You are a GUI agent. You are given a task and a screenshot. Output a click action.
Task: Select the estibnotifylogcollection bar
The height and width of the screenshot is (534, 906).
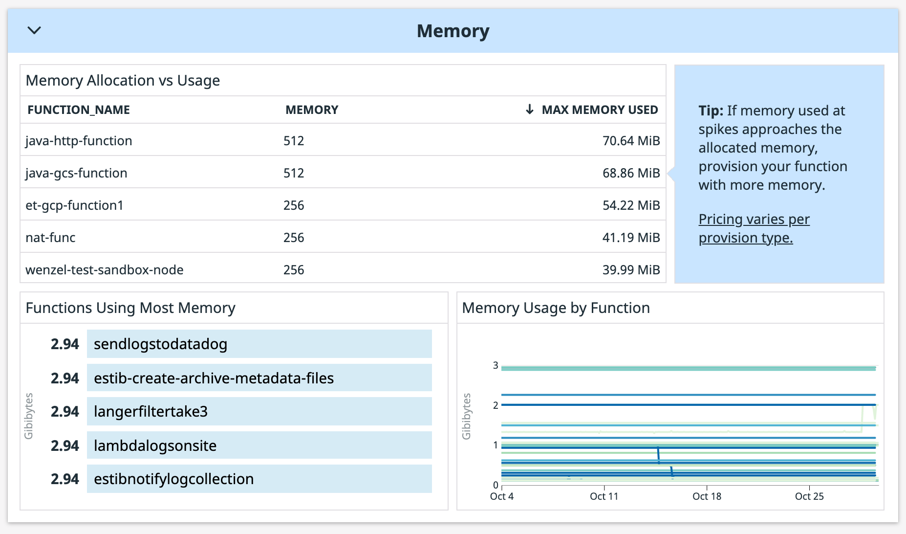tap(259, 479)
